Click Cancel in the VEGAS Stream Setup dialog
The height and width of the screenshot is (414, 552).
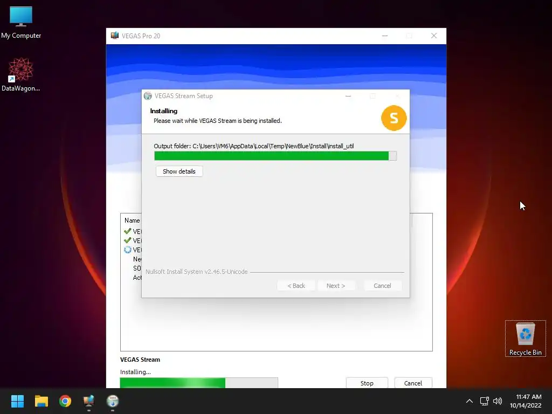[x=382, y=286]
